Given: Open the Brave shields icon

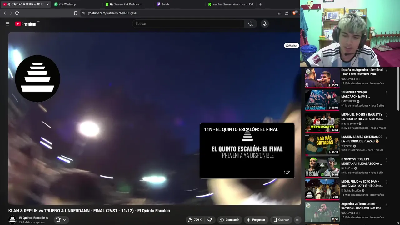Looking at the screenshot, I should tap(294, 13).
